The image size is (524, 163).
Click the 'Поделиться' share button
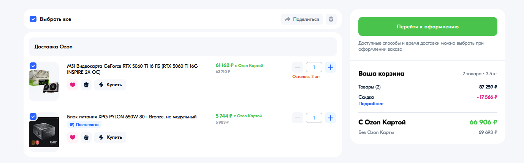302,19
